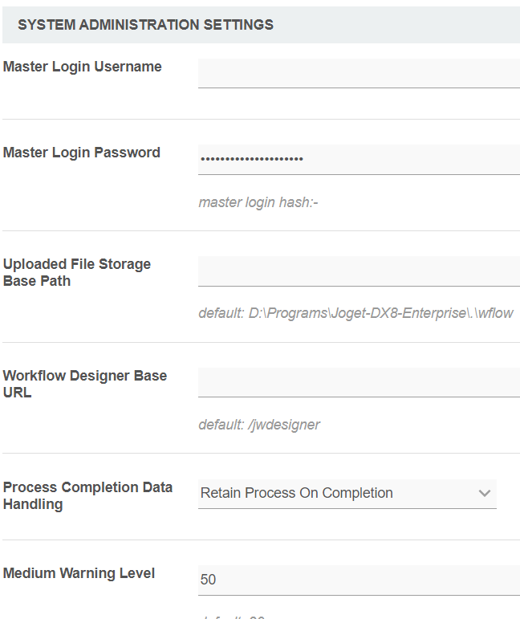Click the Uploaded File Storage Base Path input
This screenshot has width=520, height=619.
359,271
